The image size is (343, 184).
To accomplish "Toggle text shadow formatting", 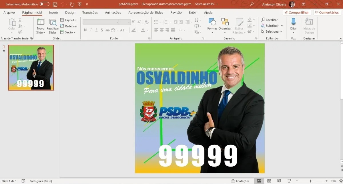I will 102,30.
